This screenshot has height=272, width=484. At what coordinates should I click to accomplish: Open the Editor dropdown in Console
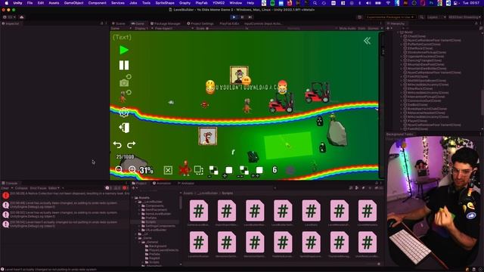54,188
